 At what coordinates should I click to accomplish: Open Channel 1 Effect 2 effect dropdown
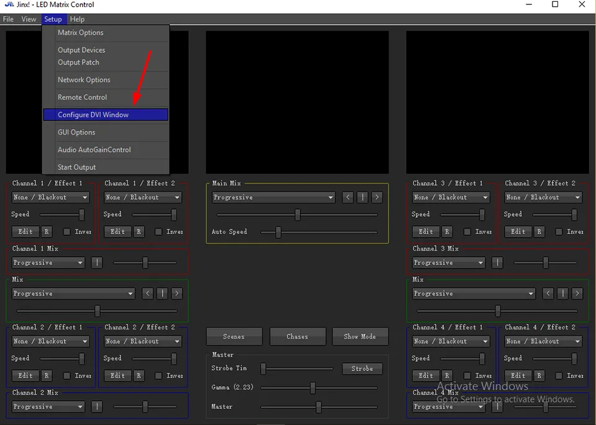143,197
